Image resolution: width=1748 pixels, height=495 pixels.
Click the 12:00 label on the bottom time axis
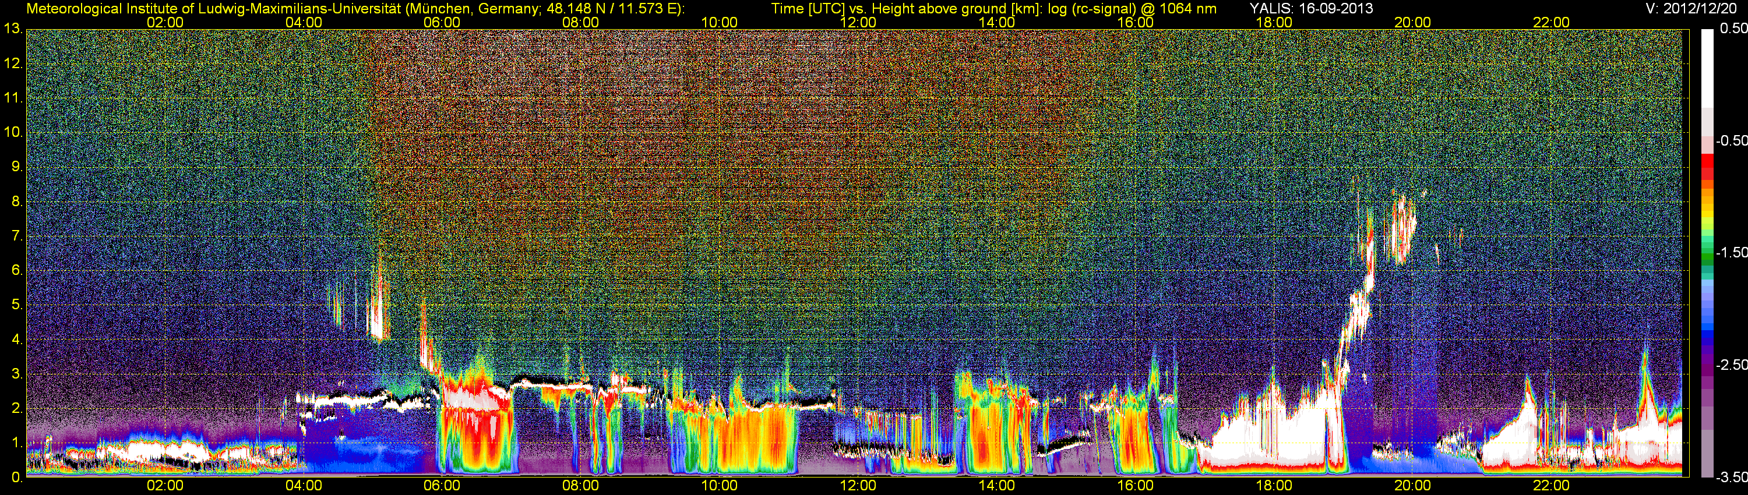click(x=858, y=486)
